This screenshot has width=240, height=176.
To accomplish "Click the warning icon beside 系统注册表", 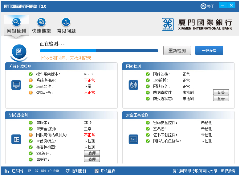I will 31,80.
